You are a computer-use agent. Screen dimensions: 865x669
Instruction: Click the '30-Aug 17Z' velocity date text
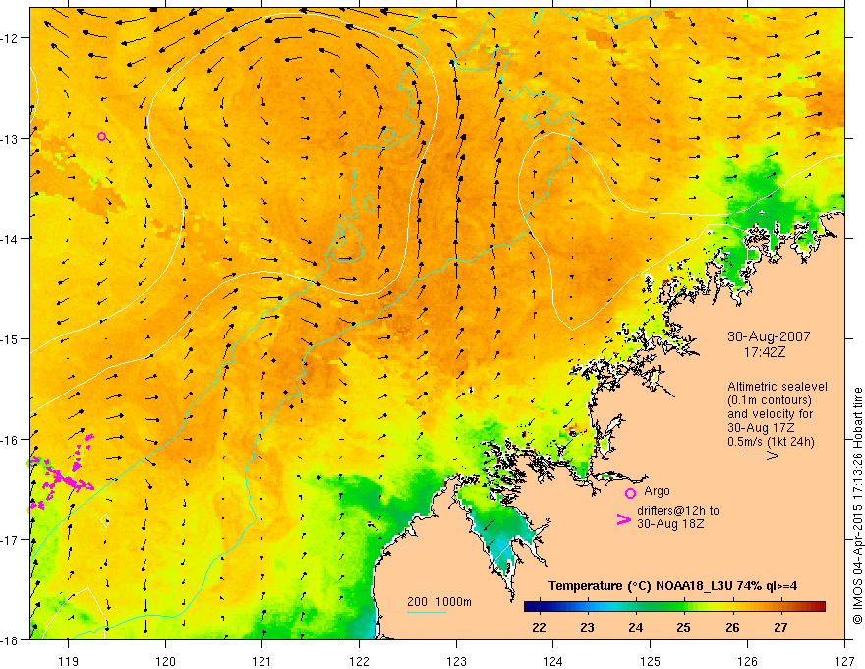(x=761, y=427)
